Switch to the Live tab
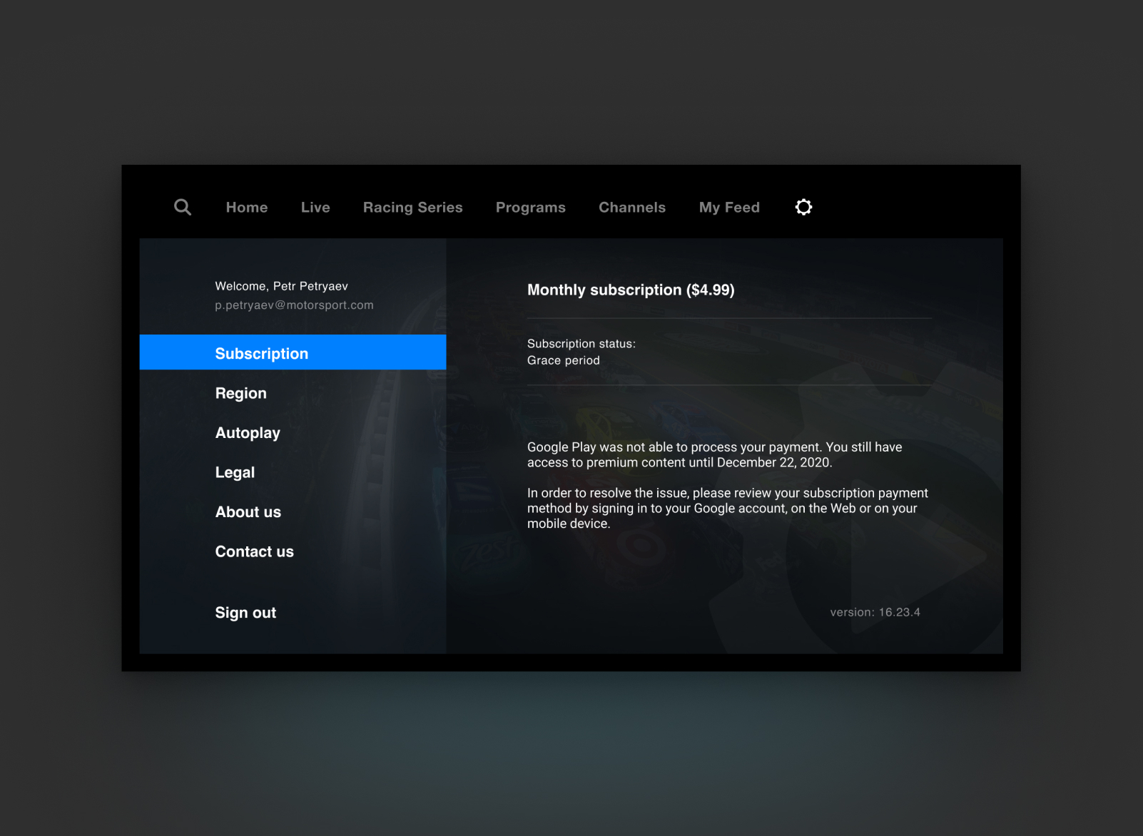Screen dimensions: 1143x836 point(315,208)
